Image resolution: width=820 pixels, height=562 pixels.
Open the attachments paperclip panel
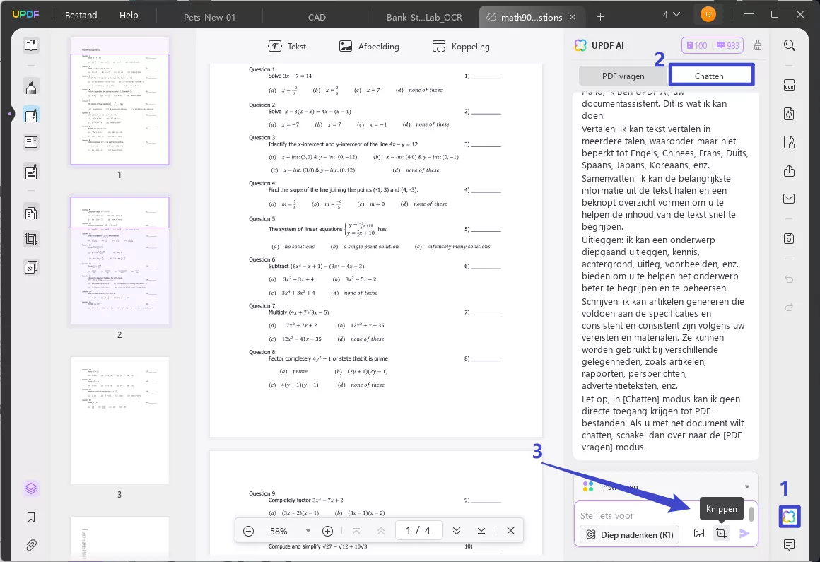coord(31,545)
